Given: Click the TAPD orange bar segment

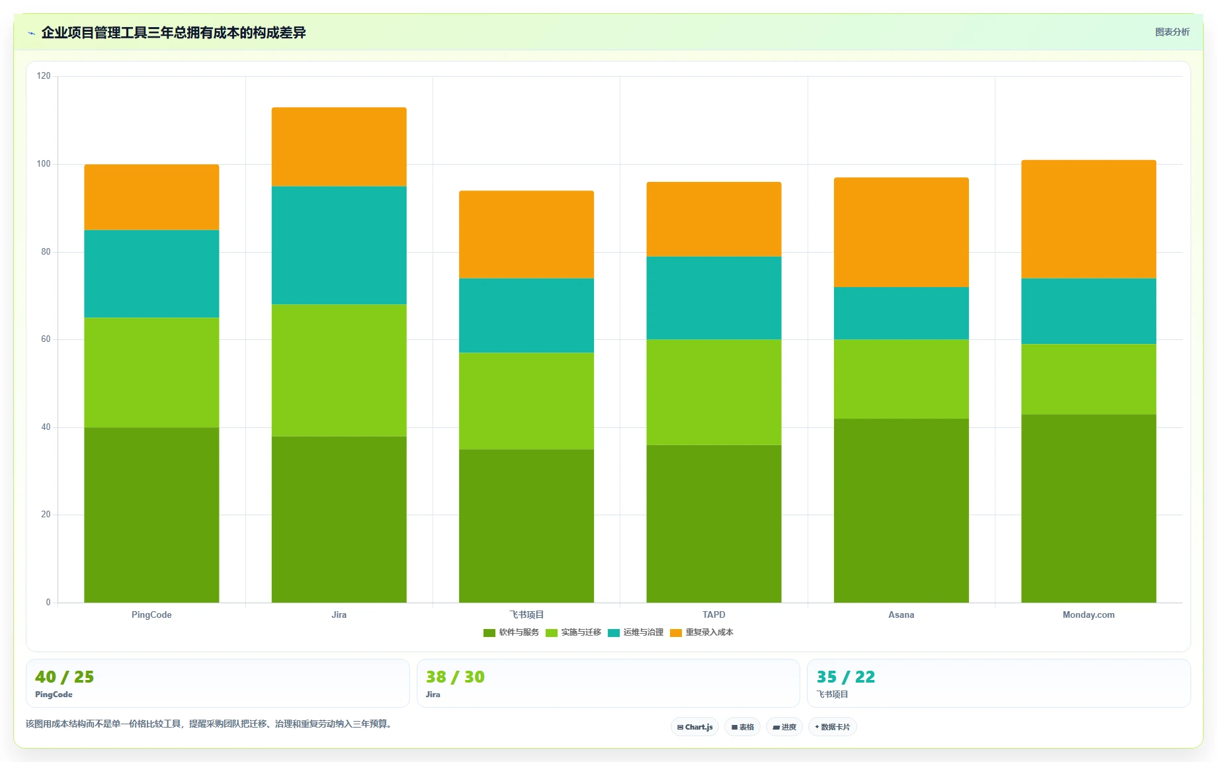Looking at the screenshot, I should [714, 220].
